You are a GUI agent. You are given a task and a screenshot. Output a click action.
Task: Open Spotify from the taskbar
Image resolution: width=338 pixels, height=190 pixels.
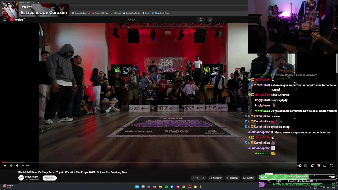tap(166, 187)
